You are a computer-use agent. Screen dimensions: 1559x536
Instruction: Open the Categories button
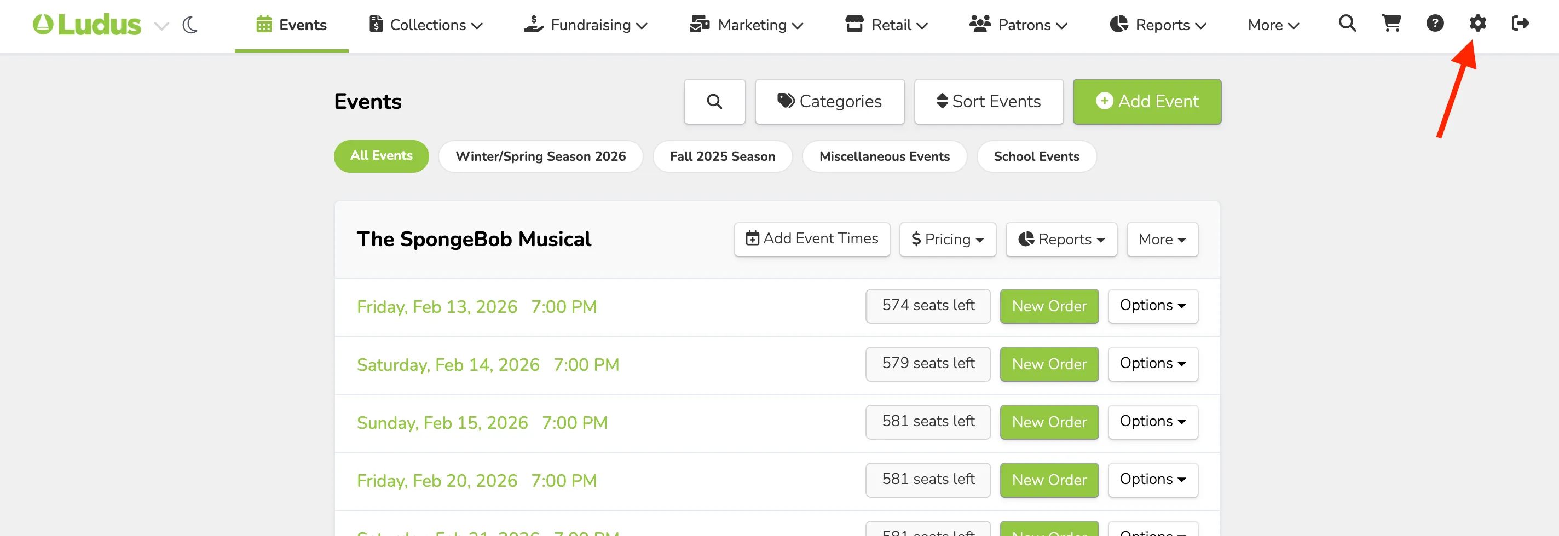830,102
